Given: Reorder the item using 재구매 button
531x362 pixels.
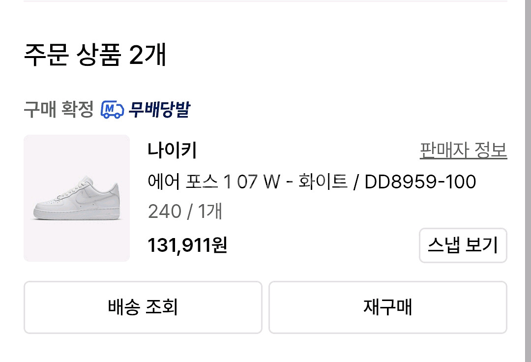Looking at the screenshot, I should [x=388, y=307].
